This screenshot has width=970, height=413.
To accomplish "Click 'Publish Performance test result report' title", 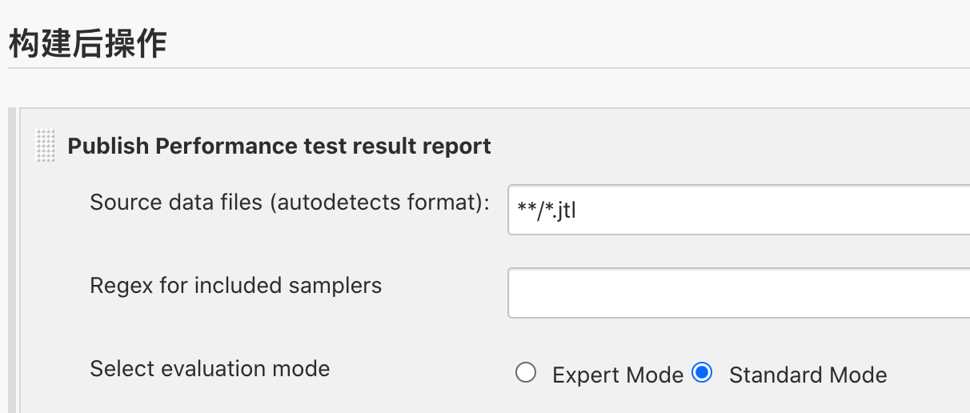I will click(x=279, y=146).
